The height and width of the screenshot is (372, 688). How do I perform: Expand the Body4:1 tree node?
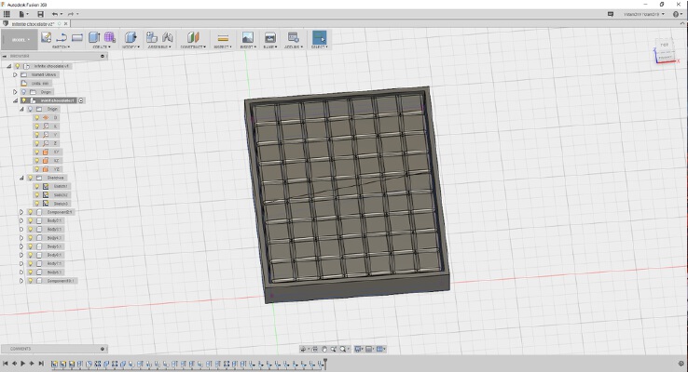(x=21, y=238)
